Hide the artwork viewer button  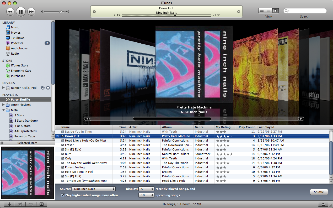click(41, 204)
